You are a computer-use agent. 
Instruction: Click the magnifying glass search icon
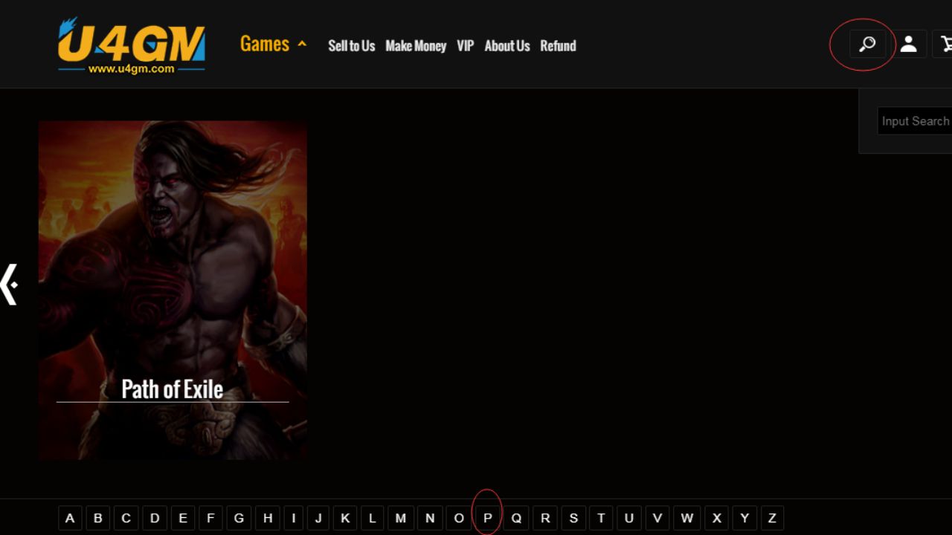tap(867, 45)
